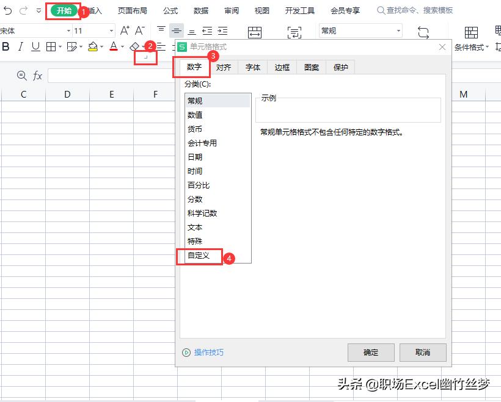The image size is (501, 402).
Task: Apply italic formatting
Action: point(21,47)
